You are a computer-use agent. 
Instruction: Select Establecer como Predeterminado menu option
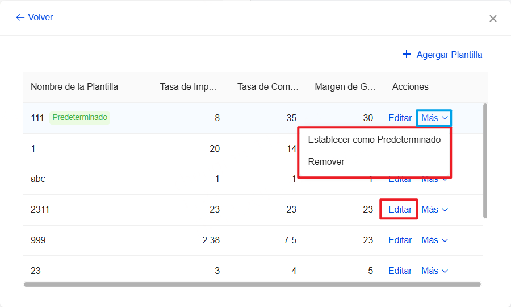[374, 140]
